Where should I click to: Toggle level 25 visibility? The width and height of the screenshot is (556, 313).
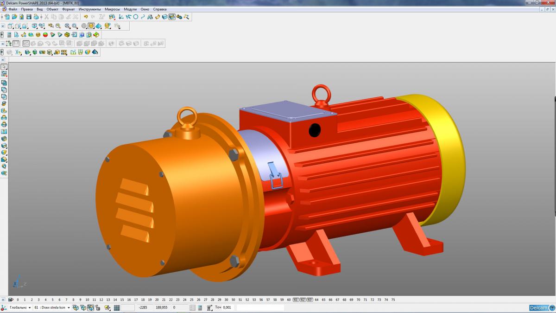pos(191,300)
